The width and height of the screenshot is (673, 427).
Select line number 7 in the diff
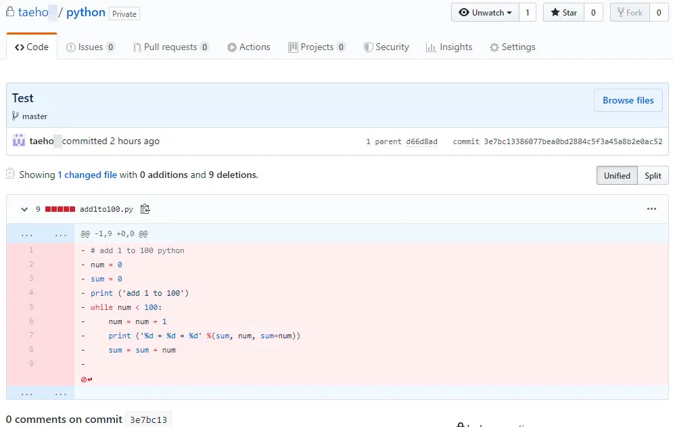pos(31,335)
